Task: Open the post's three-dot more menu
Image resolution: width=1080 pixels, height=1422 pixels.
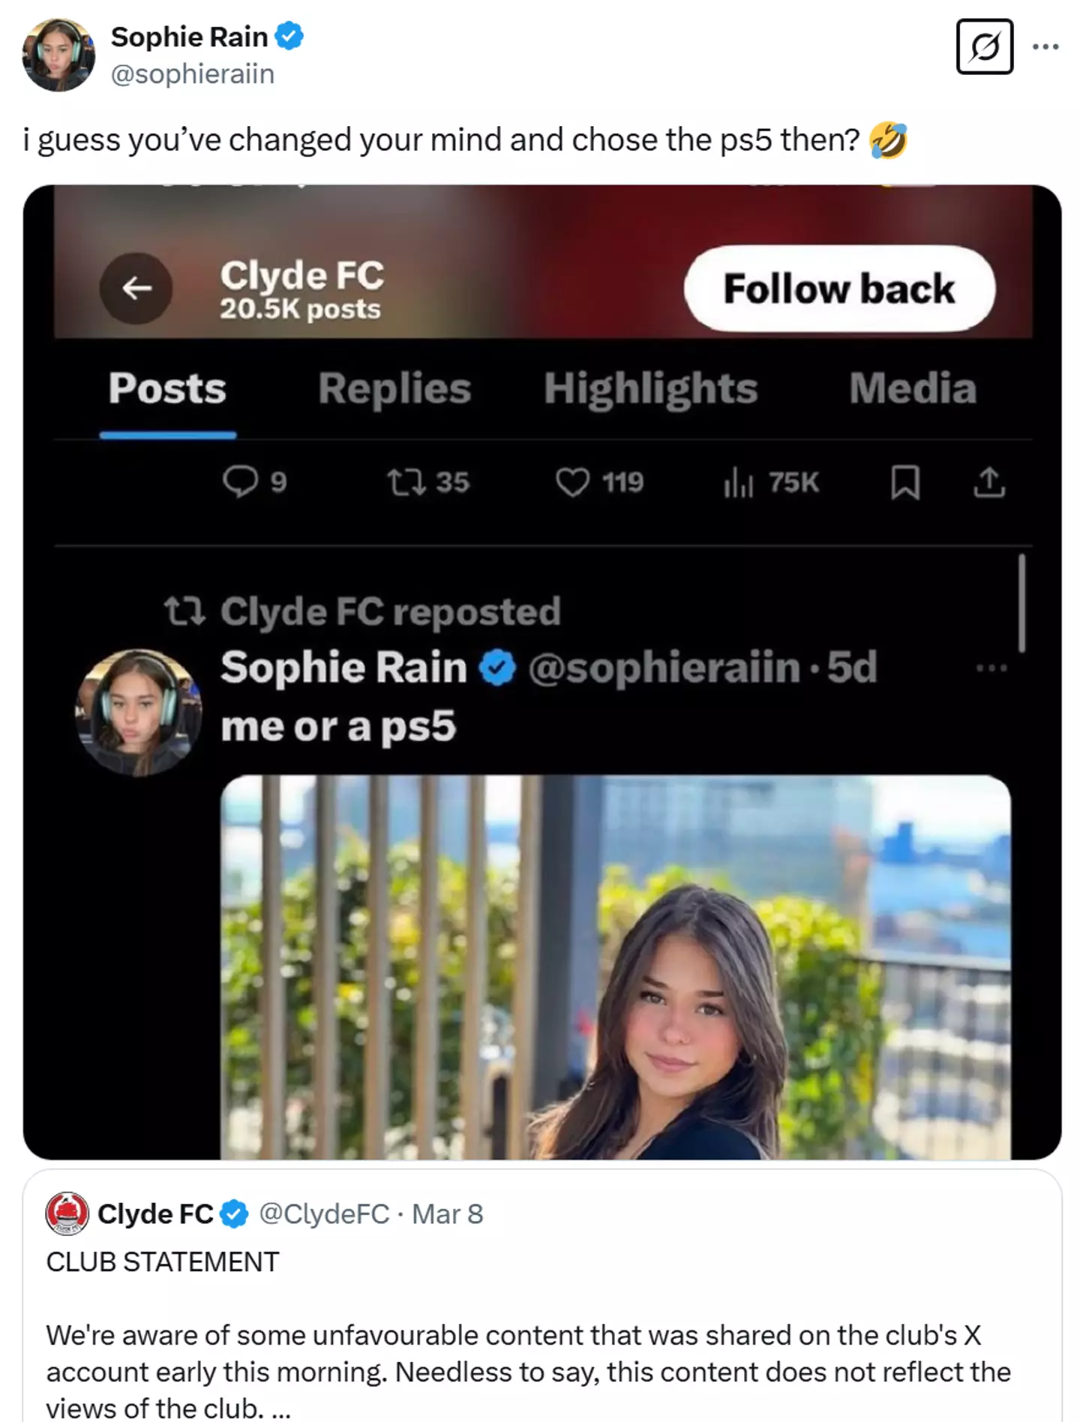Action: (x=1045, y=47)
